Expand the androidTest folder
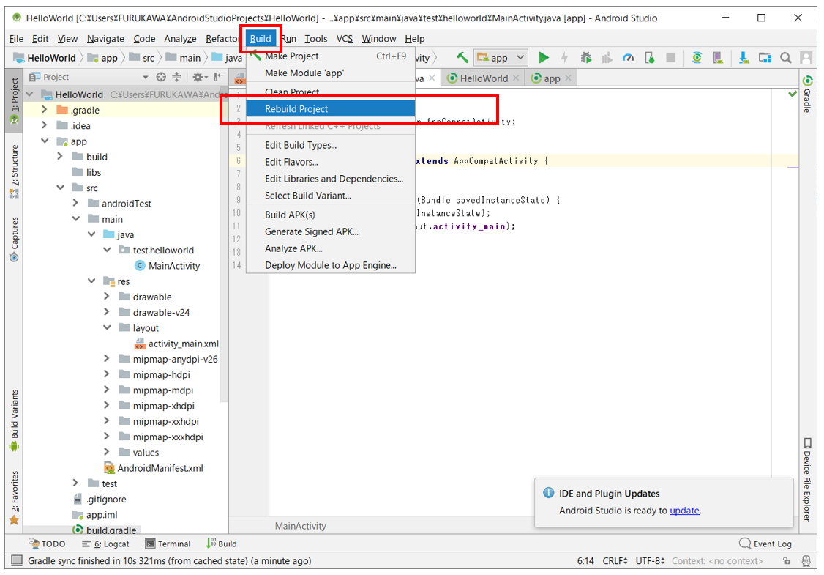The image size is (824, 575). [75, 203]
